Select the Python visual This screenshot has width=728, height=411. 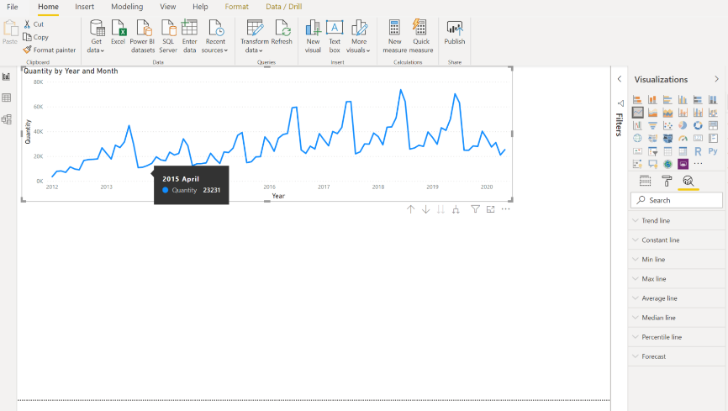click(713, 151)
